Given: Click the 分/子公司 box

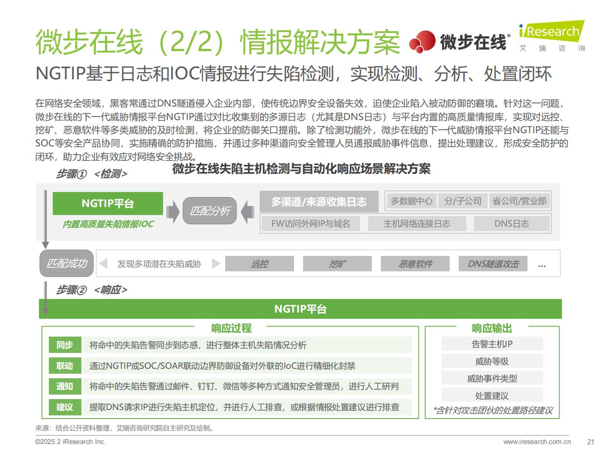Looking at the screenshot, I should point(463,201).
